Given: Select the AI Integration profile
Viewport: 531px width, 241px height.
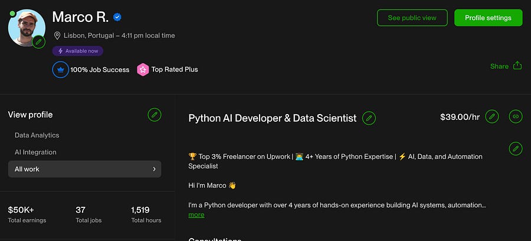Looking at the screenshot, I should [35, 152].
